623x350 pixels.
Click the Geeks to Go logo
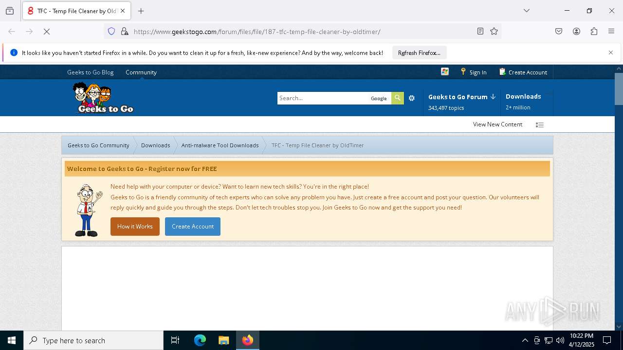point(103,98)
